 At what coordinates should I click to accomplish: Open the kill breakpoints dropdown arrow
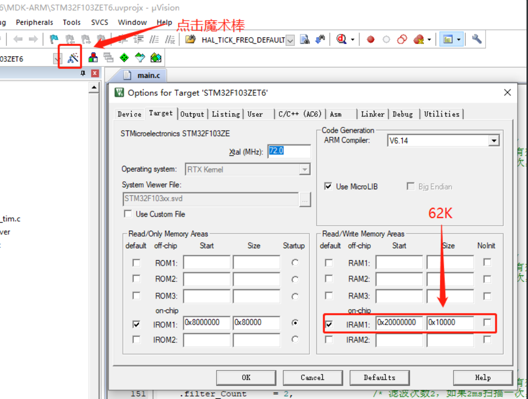click(429, 40)
